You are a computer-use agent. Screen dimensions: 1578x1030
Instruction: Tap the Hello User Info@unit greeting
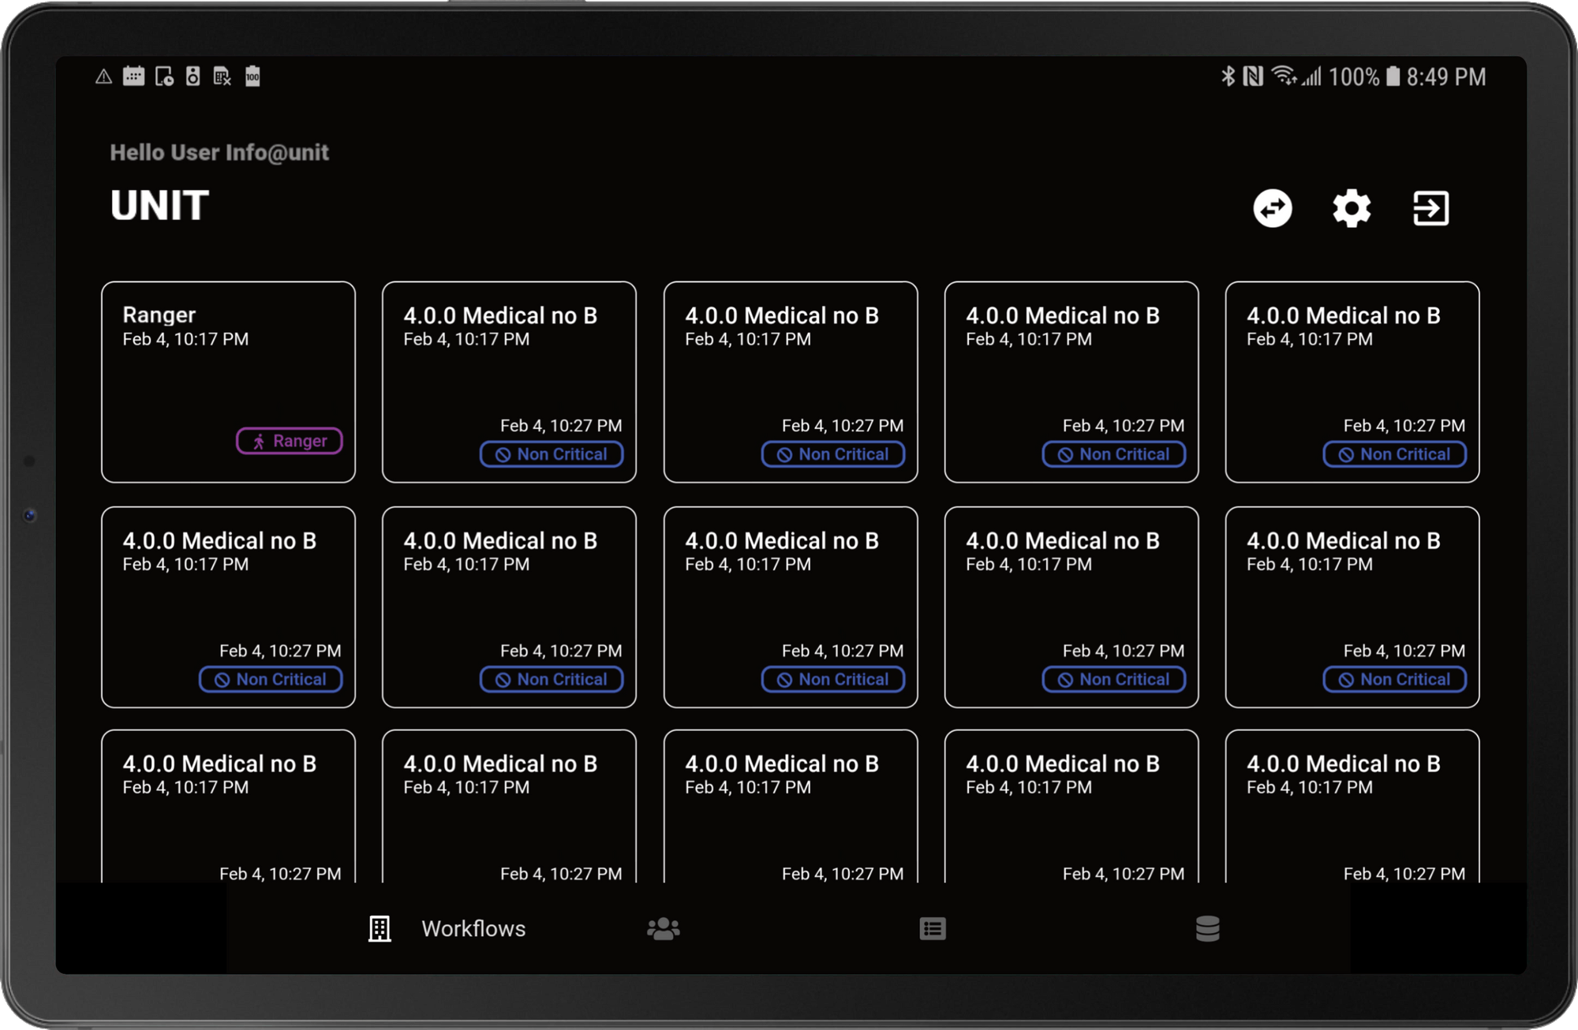click(219, 152)
